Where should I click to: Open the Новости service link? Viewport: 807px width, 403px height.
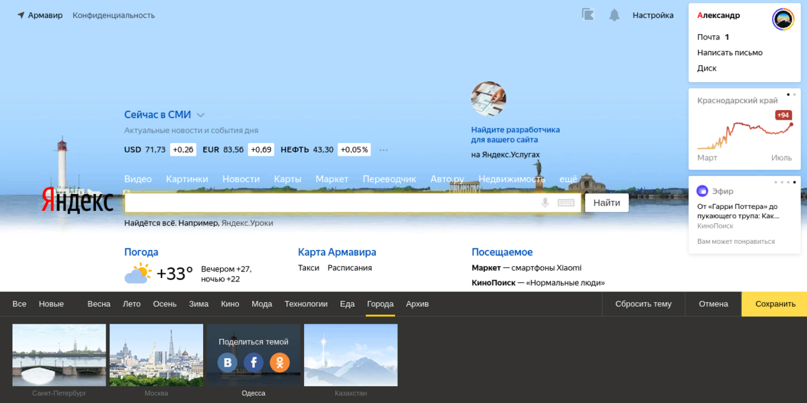[x=241, y=179]
